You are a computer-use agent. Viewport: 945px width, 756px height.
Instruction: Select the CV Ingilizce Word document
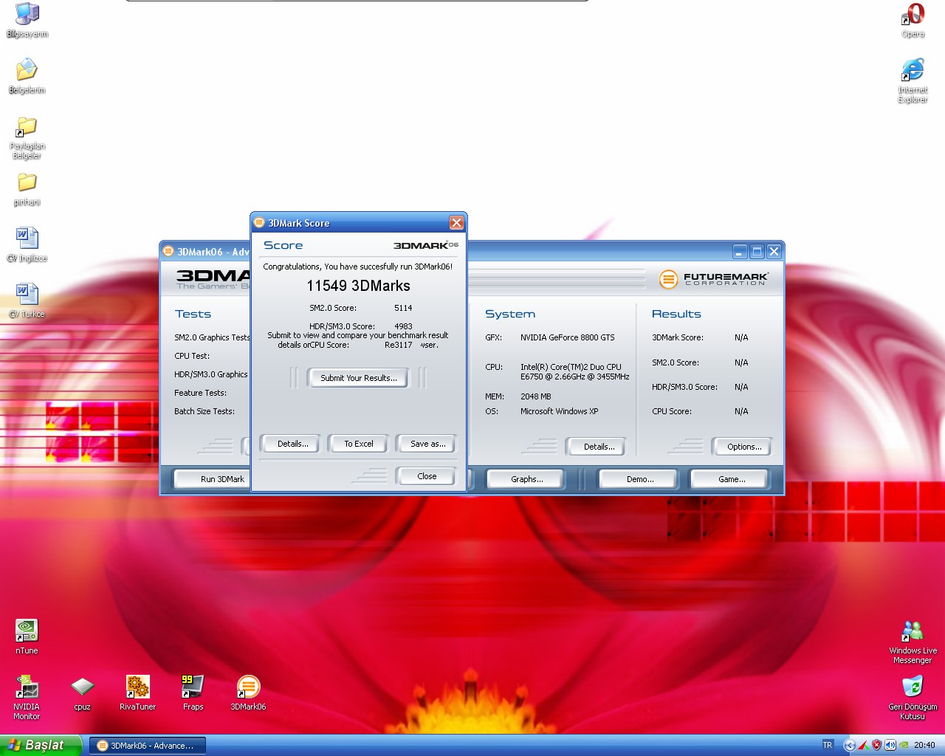[x=27, y=245]
